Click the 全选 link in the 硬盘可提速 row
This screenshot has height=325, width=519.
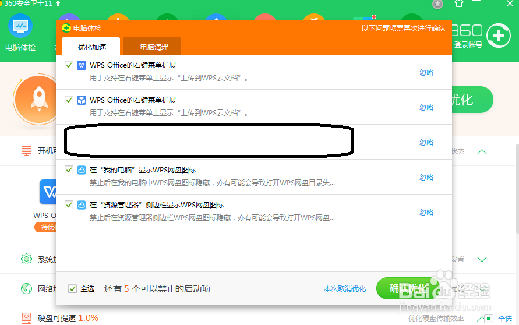(505, 319)
